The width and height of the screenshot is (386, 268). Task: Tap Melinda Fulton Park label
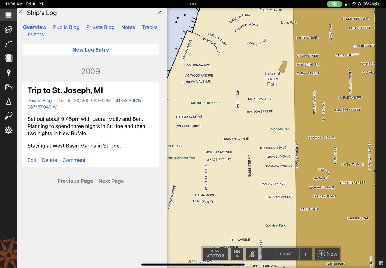(206, 103)
